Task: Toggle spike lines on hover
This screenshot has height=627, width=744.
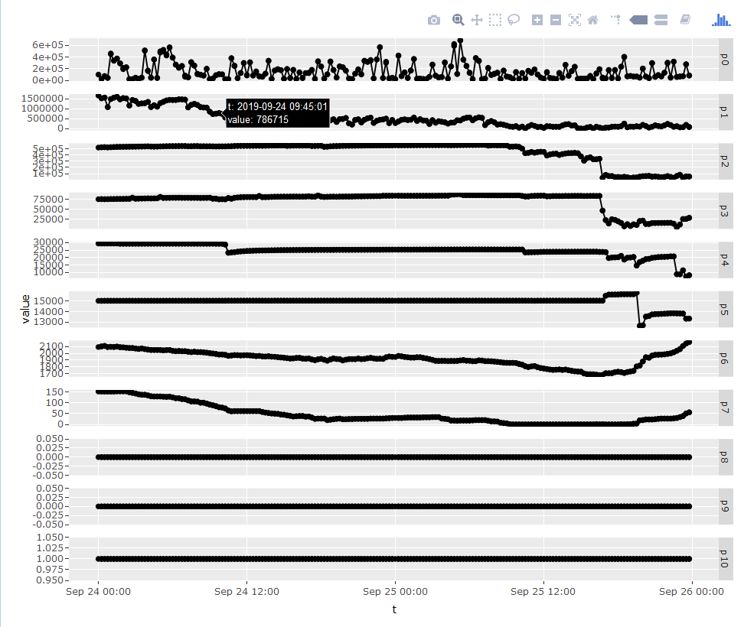Action: 615,20
